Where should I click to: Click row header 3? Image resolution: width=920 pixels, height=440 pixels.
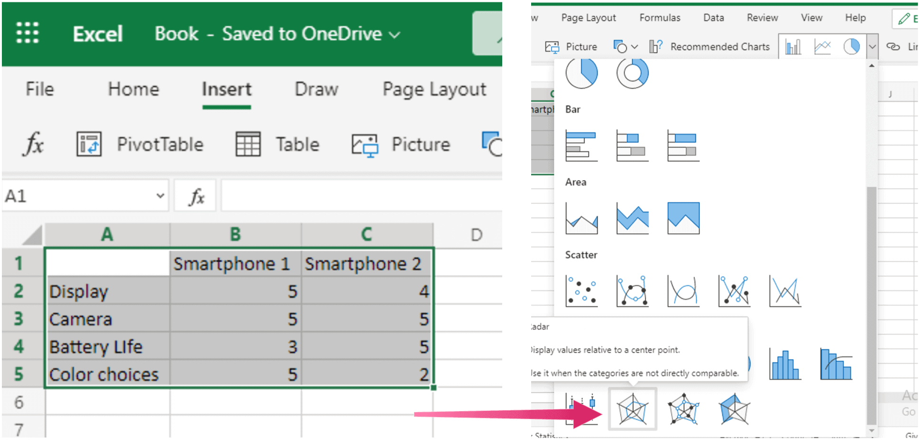click(x=19, y=319)
